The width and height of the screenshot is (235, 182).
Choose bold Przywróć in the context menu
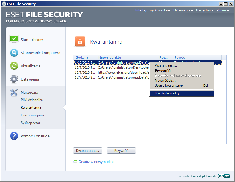pyautogui.click(x=182, y=71)
